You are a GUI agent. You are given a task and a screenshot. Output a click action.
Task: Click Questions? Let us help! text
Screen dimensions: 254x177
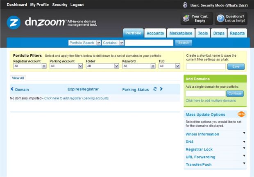click(235, 18)
